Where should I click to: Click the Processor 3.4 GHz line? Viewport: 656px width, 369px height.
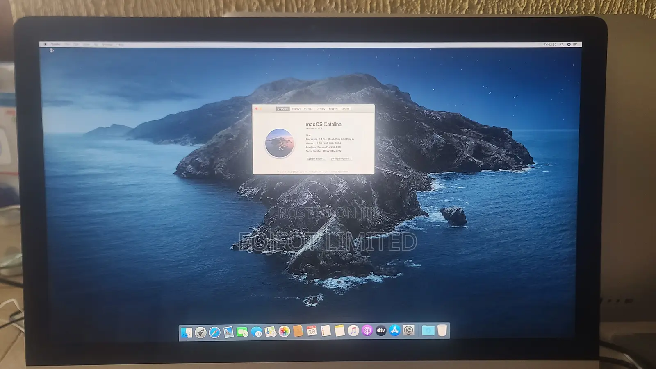(x=330, y=139)
